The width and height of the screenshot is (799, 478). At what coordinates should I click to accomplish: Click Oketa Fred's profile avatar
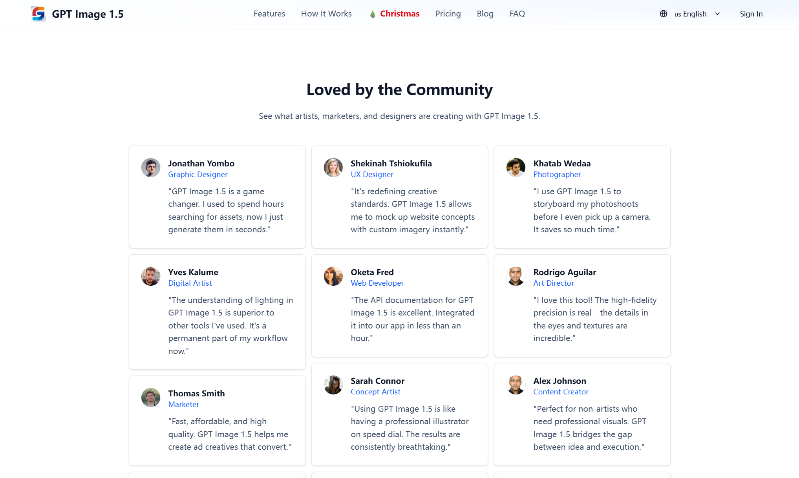(x=333, y=276)
